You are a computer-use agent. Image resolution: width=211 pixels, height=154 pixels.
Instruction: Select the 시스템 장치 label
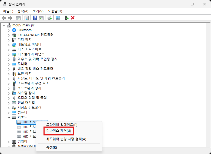[x=26, y=93]
